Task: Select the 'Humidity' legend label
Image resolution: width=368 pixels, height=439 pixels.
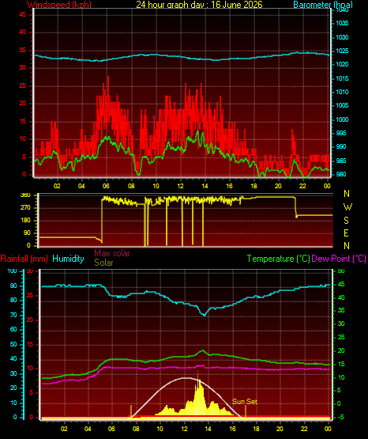Action: pos(68,259)
